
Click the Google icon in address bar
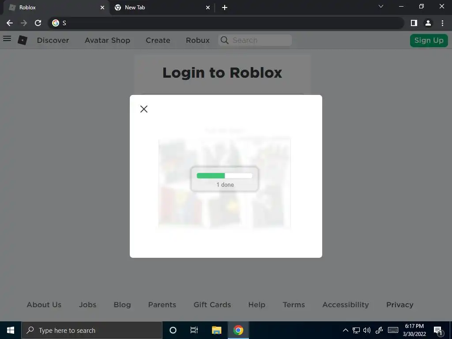coord(56,23)
